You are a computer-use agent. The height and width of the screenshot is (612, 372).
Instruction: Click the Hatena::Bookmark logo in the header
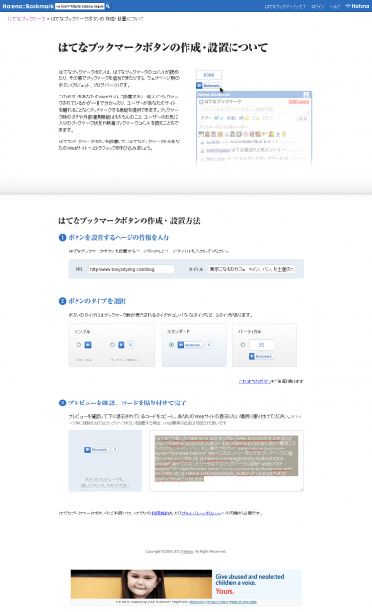pyautogui.click(x=28, y=6)
